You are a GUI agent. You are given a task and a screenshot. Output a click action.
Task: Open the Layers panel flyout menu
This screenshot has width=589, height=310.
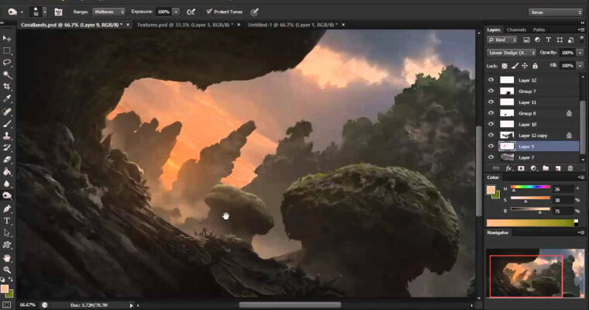coord(580,29)
